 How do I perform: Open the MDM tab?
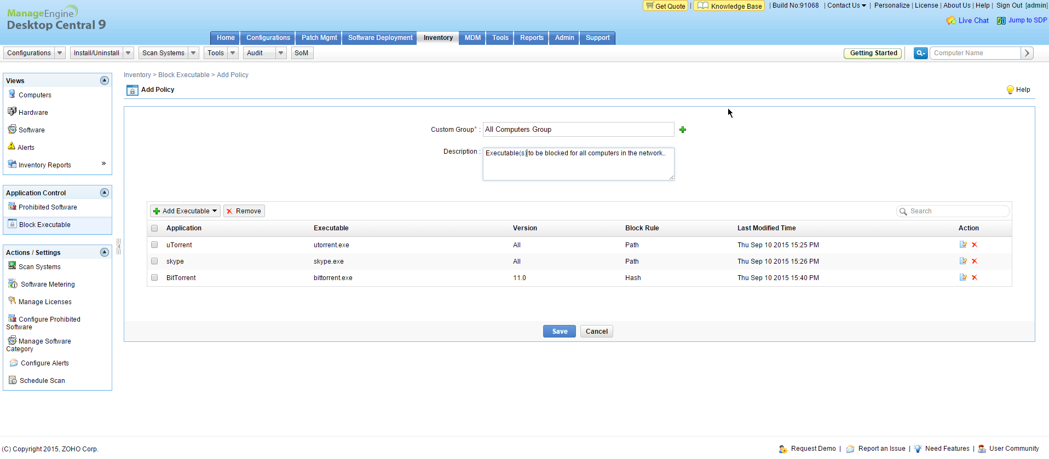(x=472, y=38)
